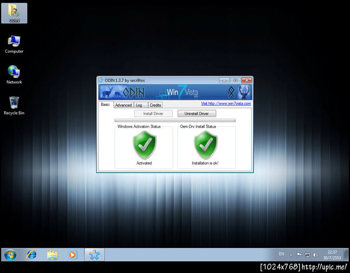Screen dimensions: 350x273
Task: Switch to the Basic tab
Action: (x=106, y=104)
